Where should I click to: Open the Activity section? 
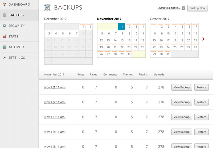tap(19, 47)
